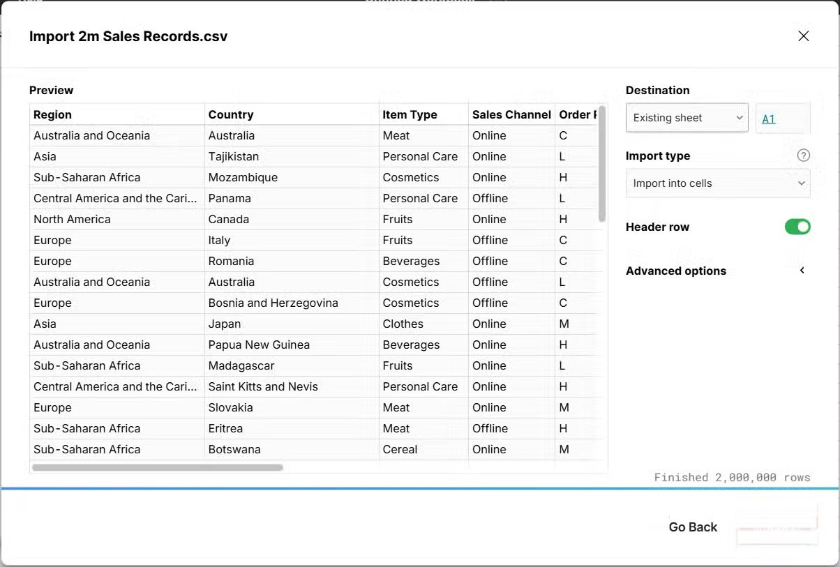Click the collapse chevron beside Advanced options

click(802, 271)
